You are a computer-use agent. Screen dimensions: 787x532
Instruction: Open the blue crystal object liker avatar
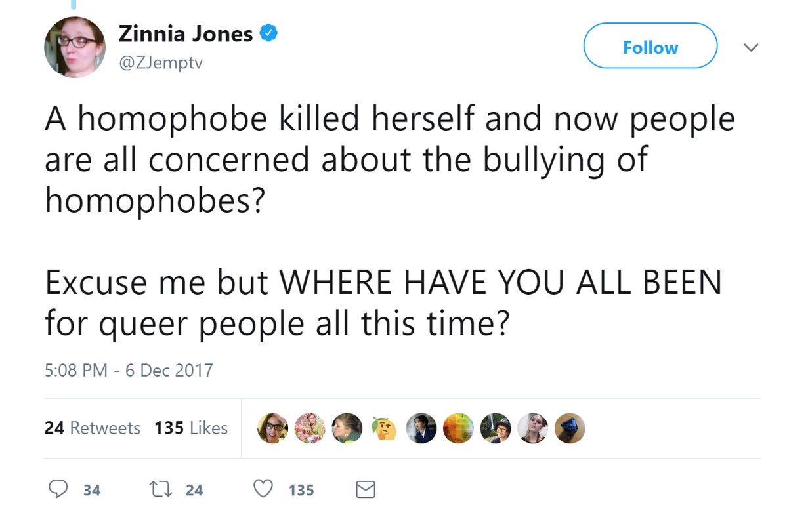tap(568, 428)
